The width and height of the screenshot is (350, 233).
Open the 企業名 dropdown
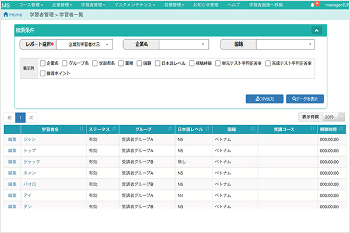coord(184,44)
